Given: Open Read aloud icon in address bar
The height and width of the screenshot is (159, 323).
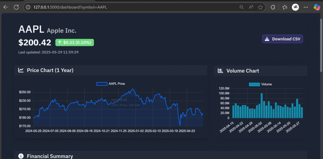Looking at the screenshot, I should tap(251, 7).
